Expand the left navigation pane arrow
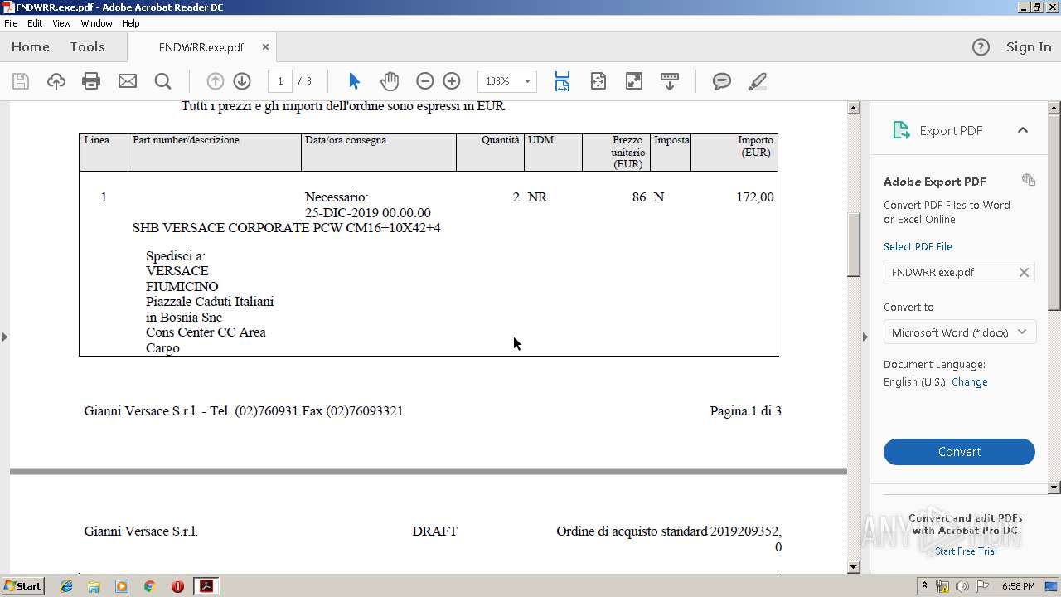1061x597 pixels. 5,337
